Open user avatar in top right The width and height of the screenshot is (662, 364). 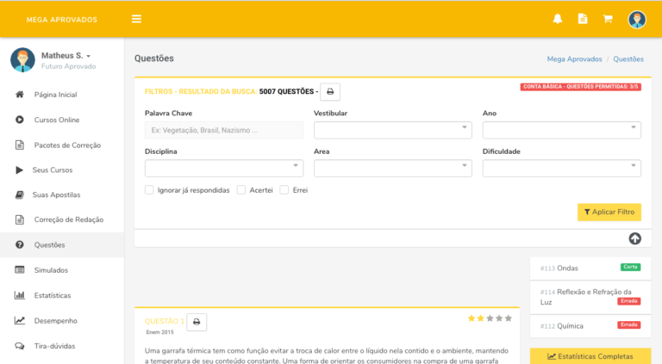(x=637, y=19)
